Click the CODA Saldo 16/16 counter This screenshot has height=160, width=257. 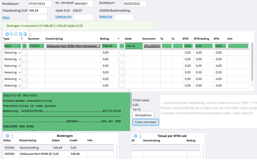point(136,110)
